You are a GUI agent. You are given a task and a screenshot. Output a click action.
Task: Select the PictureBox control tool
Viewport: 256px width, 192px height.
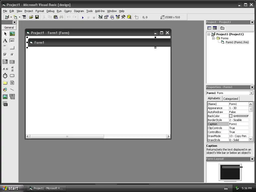12,34
